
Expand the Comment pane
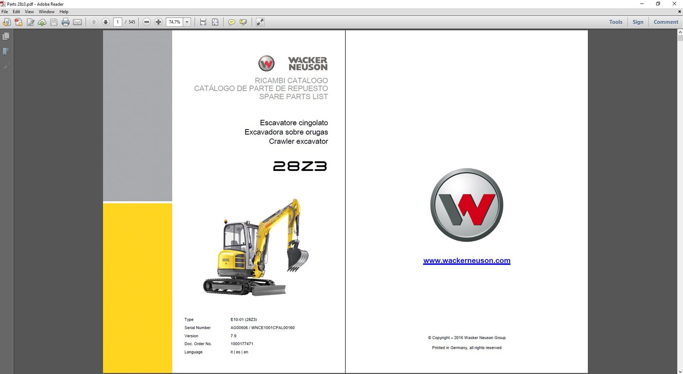pos(665,22)
